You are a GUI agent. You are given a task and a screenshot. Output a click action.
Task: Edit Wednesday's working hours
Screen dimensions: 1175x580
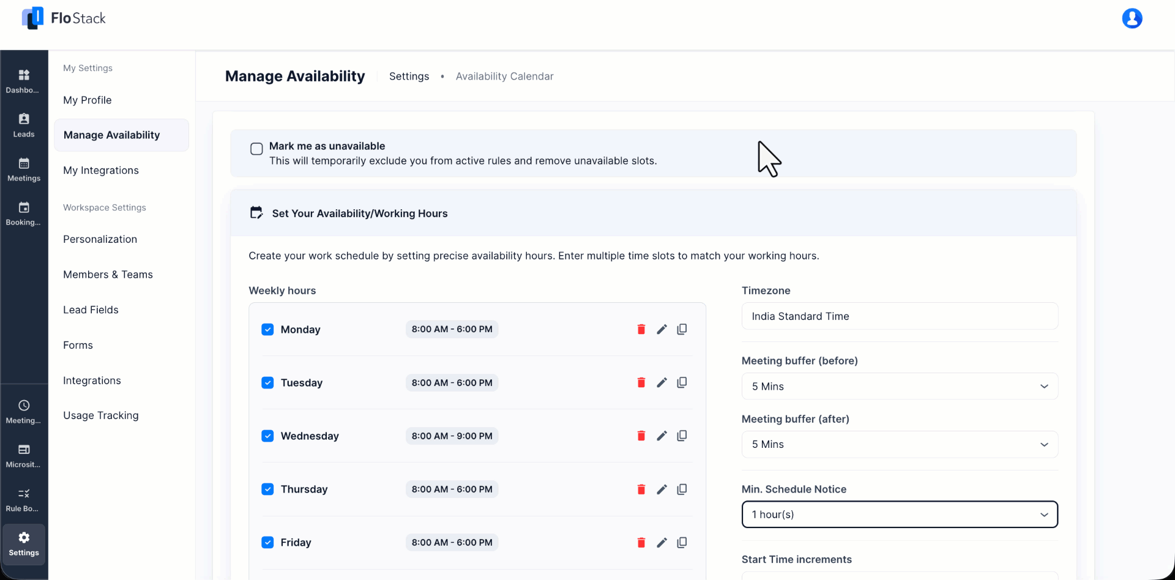(662, 436)
